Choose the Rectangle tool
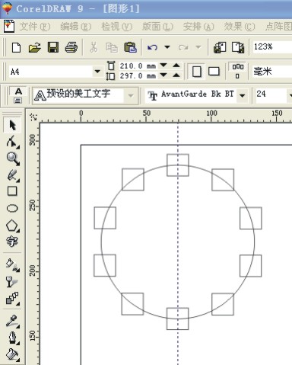This screenshot has height=365, width=292. point(12,191)
